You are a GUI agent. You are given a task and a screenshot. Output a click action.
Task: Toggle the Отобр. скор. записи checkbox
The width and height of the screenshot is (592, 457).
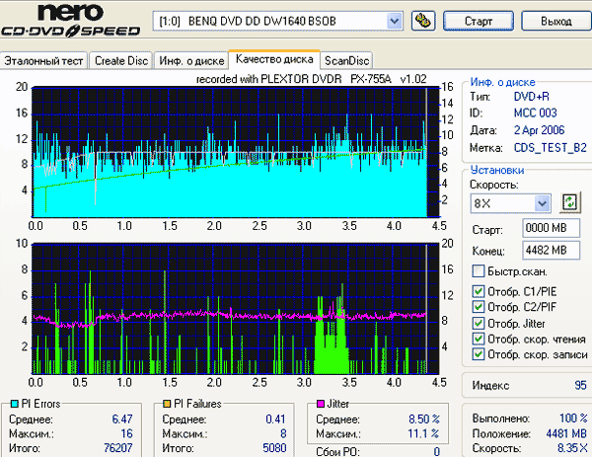click(479, 354)
